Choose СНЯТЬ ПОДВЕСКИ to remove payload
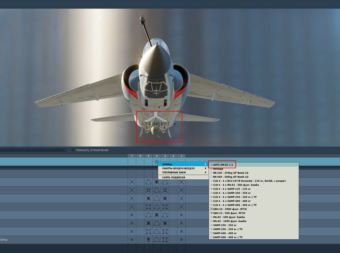 pos(183,177)
